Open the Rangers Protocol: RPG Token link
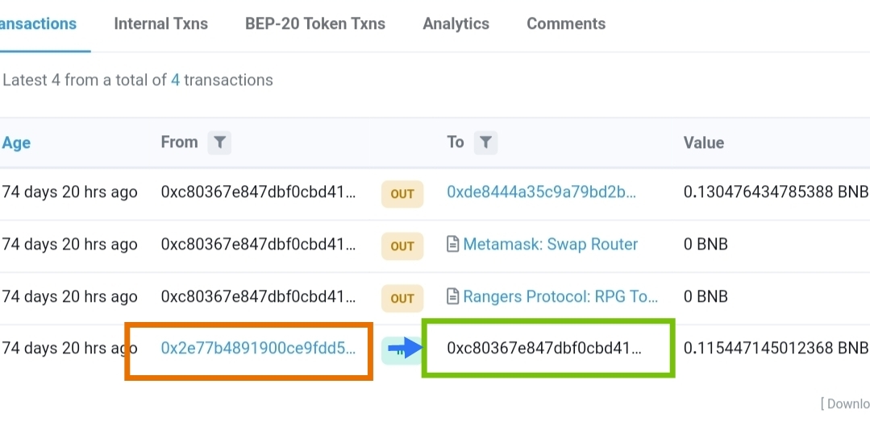The height and width of the screenshot is (446, 870). (560, 296)
